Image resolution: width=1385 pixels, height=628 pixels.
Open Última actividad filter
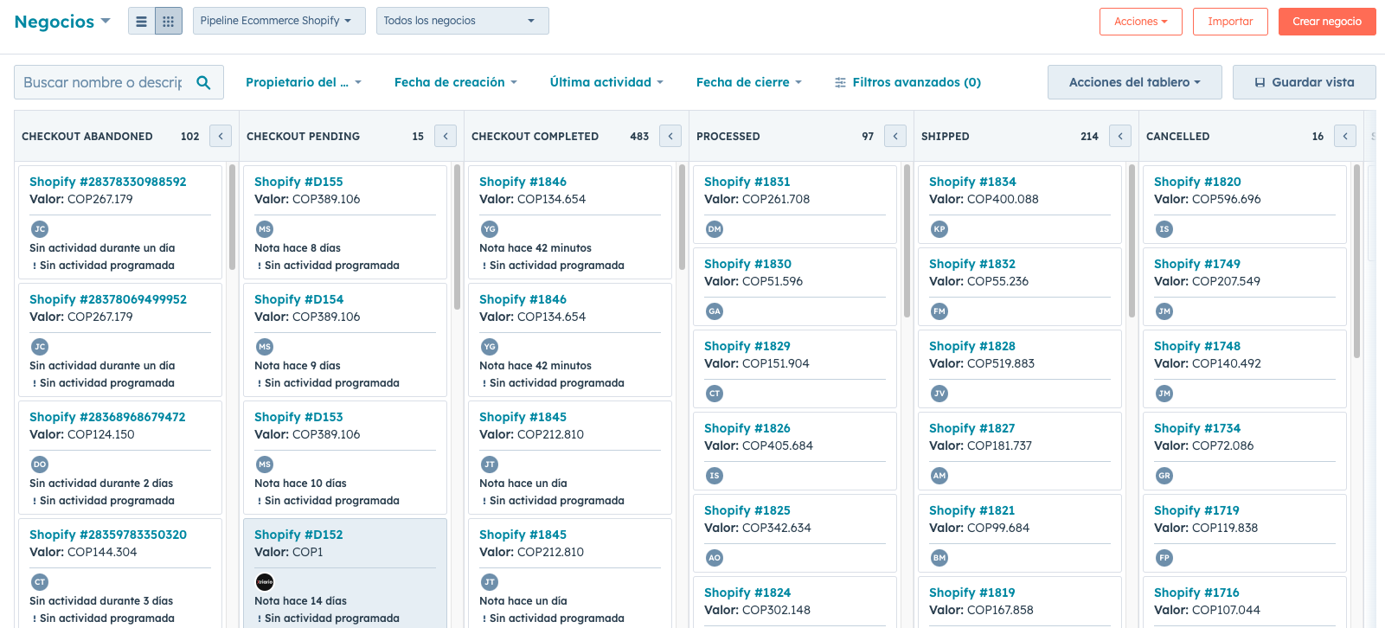607,82
